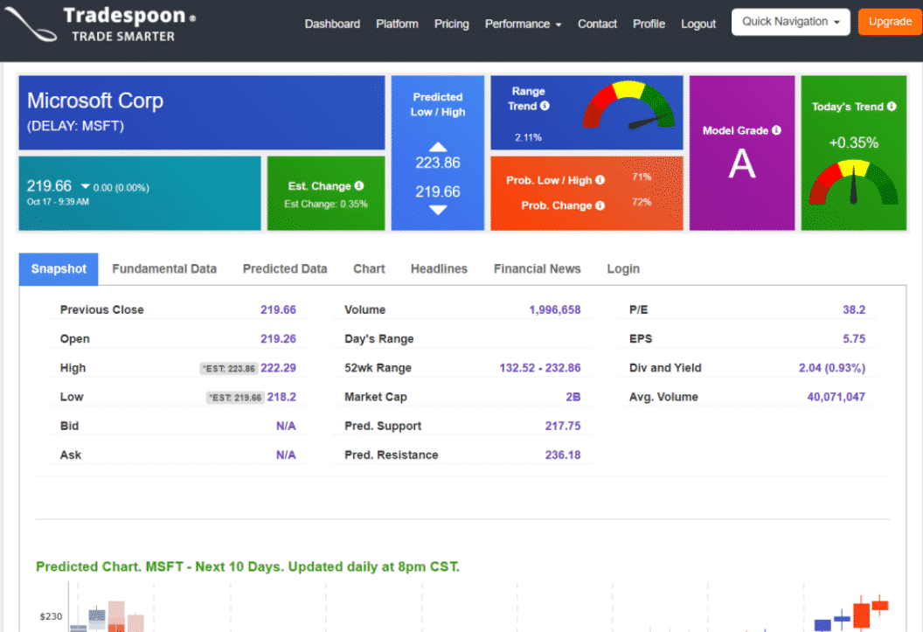Select the Snapshot tab
This screenshot has width=923, height=632.
pos(59,269)
